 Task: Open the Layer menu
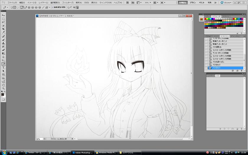pos(43,3)
